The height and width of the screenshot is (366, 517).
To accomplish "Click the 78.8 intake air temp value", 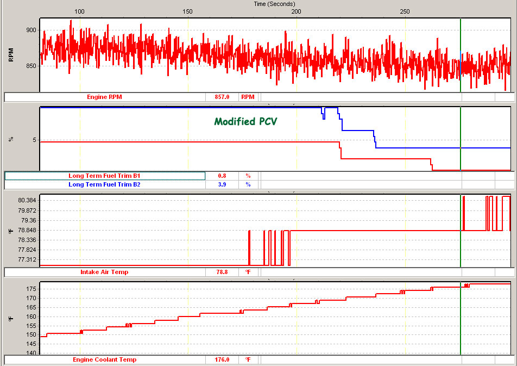I will 222,272.
